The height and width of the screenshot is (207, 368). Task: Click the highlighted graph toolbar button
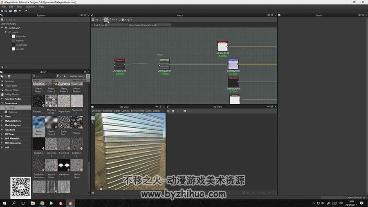click(106, 20)
